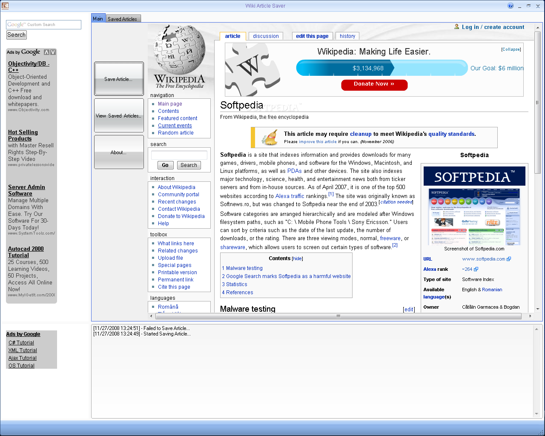The width and height of the screenshot is (545, 436).
Task: Click the Wikipedia sidebar Search button
Action: pyautogui.click(x=189, y=165)
